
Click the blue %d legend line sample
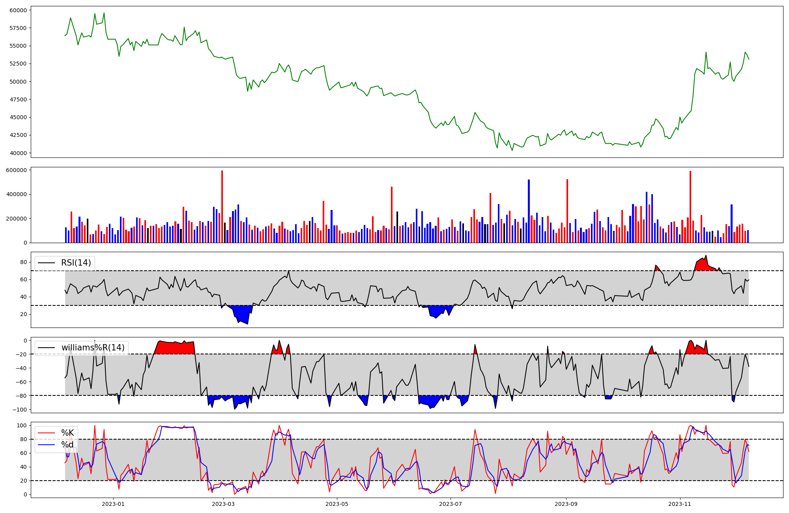[x=46, y=445]
